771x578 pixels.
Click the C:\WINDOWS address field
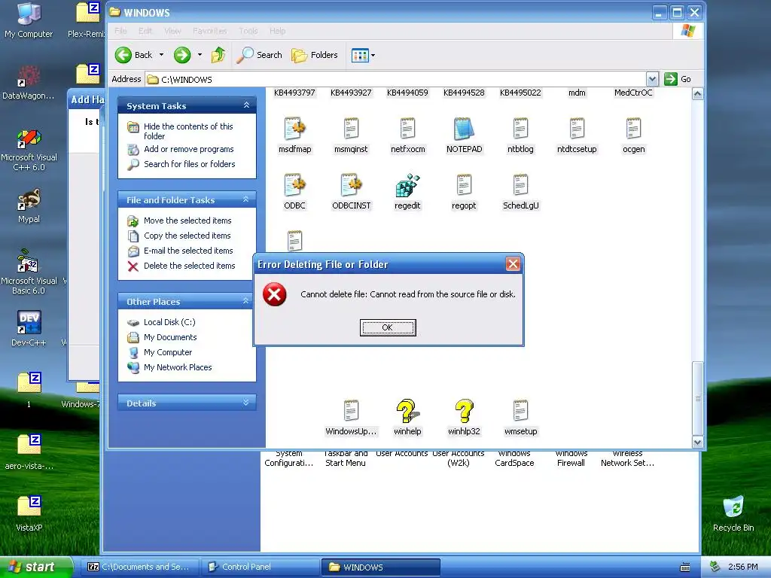[x=396, y=79]
